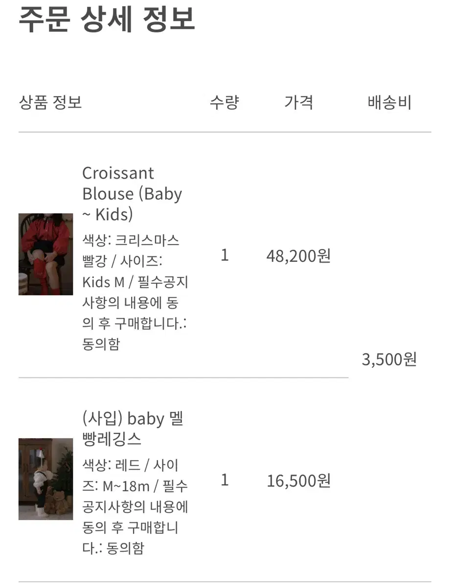Click the 수량 column header

[x=224, y=102]
